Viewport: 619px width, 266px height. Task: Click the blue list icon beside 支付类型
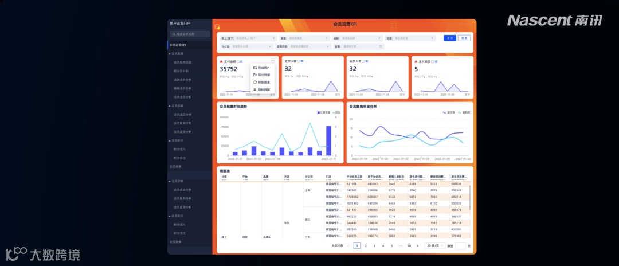pos(437,61)
